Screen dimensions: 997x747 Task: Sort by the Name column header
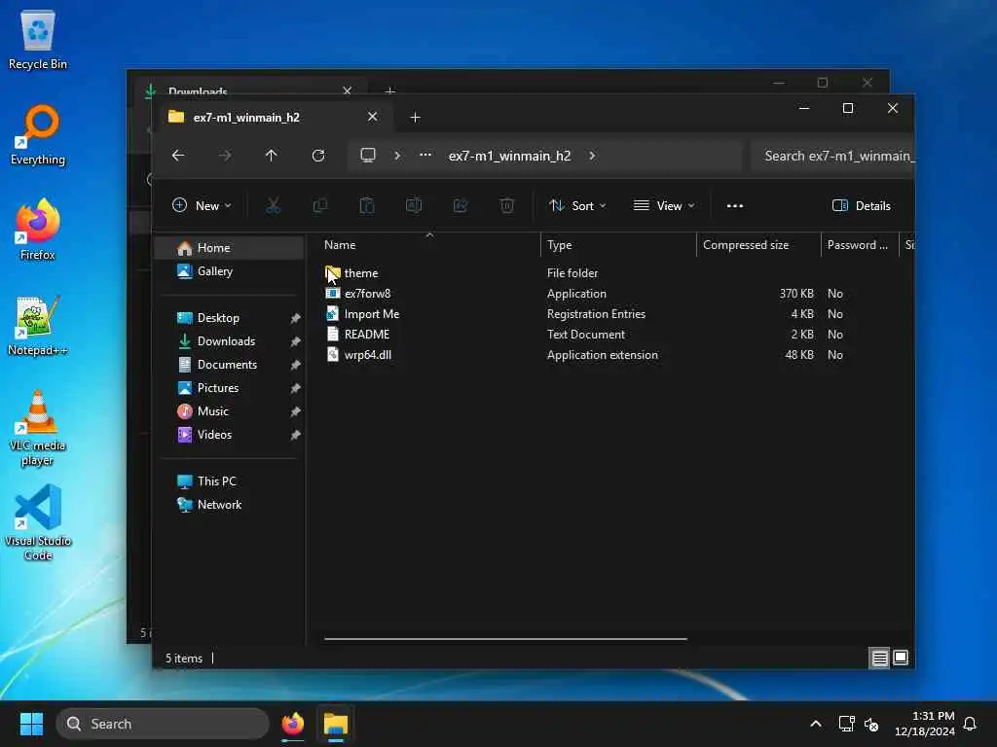pos(340,245)
